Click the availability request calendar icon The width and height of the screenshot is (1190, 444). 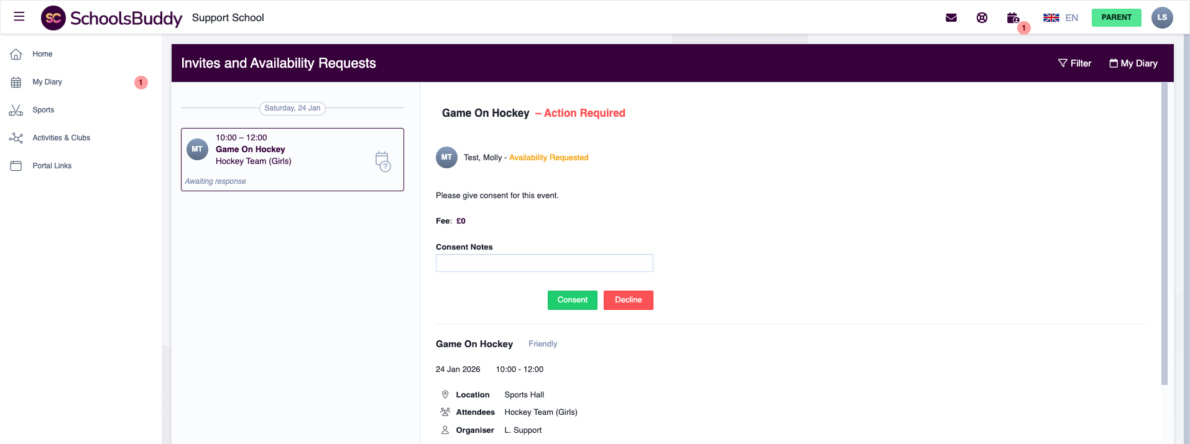point(383,161)
